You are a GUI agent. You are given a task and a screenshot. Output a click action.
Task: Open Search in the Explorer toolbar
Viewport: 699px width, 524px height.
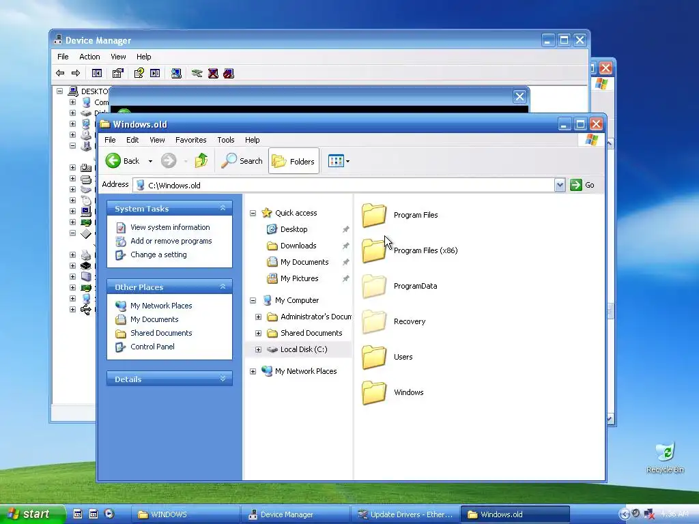pos(242,161)
